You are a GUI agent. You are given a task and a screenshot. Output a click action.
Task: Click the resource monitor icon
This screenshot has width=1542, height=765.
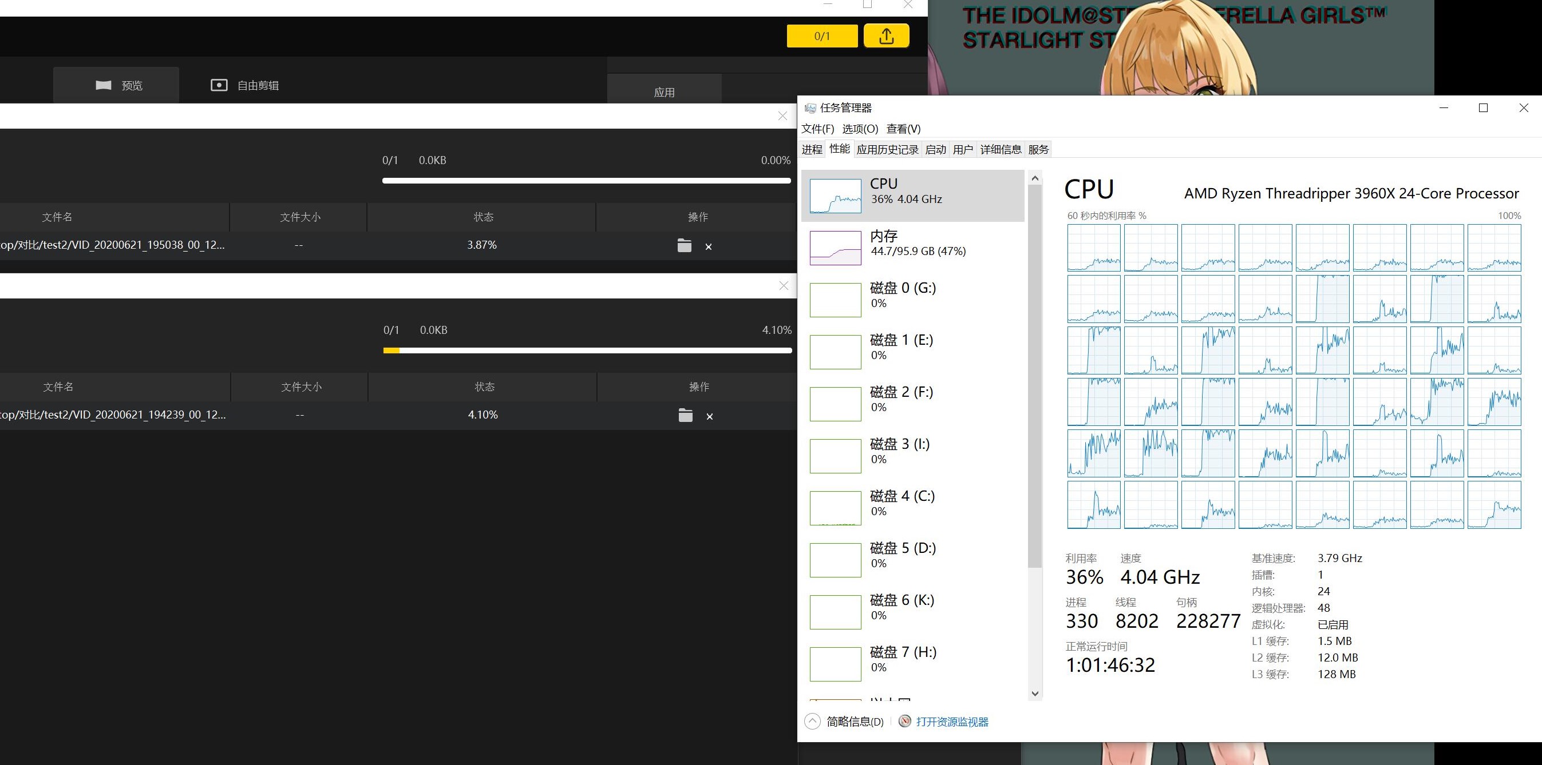(905, 722)
